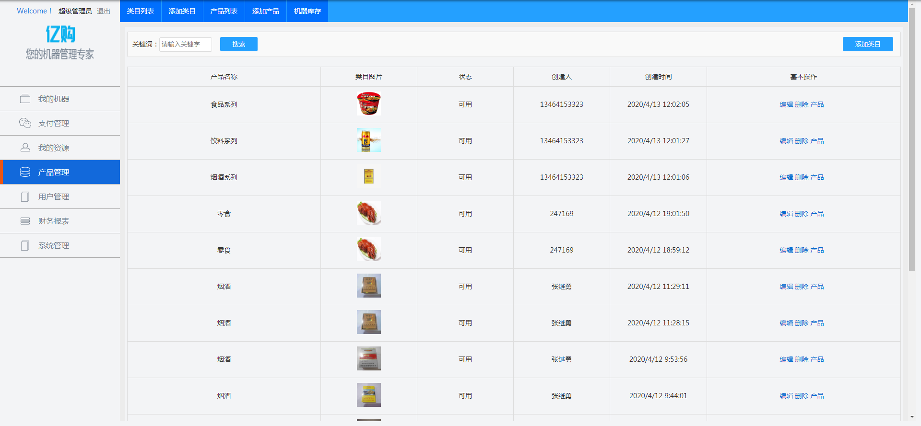Click the 产品管理 database icon
Viewport: 921px width, 426px height.
(25, 172)
